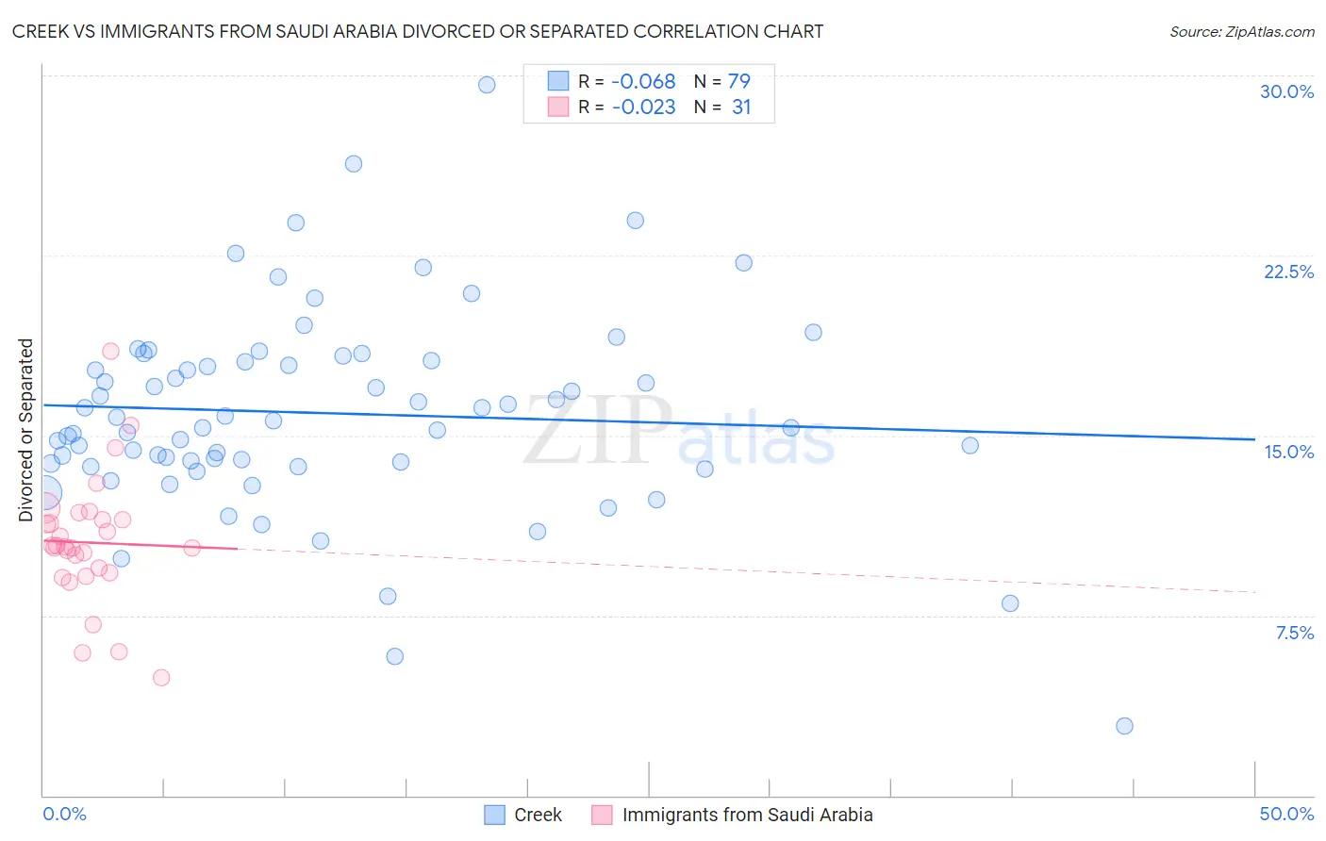The image size is (1326, 841).
Task: Click the 15.0% y-axis label
Action: click(x=1288, y=452)
